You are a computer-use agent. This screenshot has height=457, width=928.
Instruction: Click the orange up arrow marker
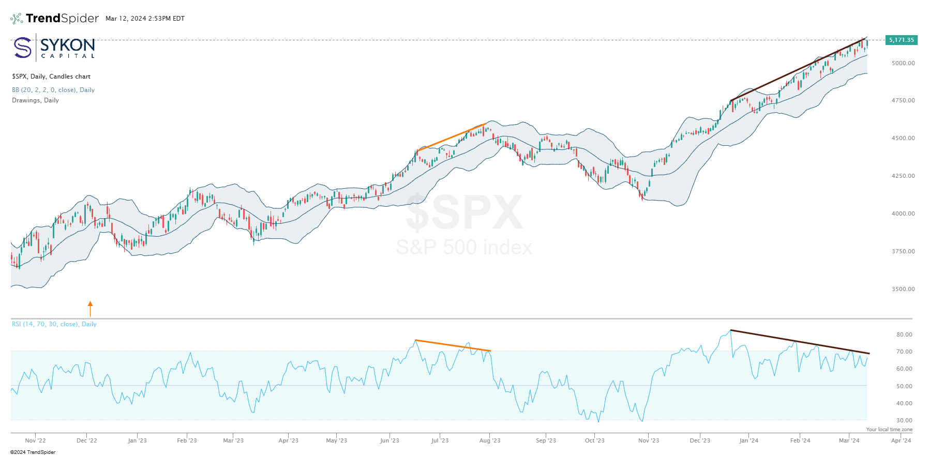pyautogui.click(x=90, y=309)
